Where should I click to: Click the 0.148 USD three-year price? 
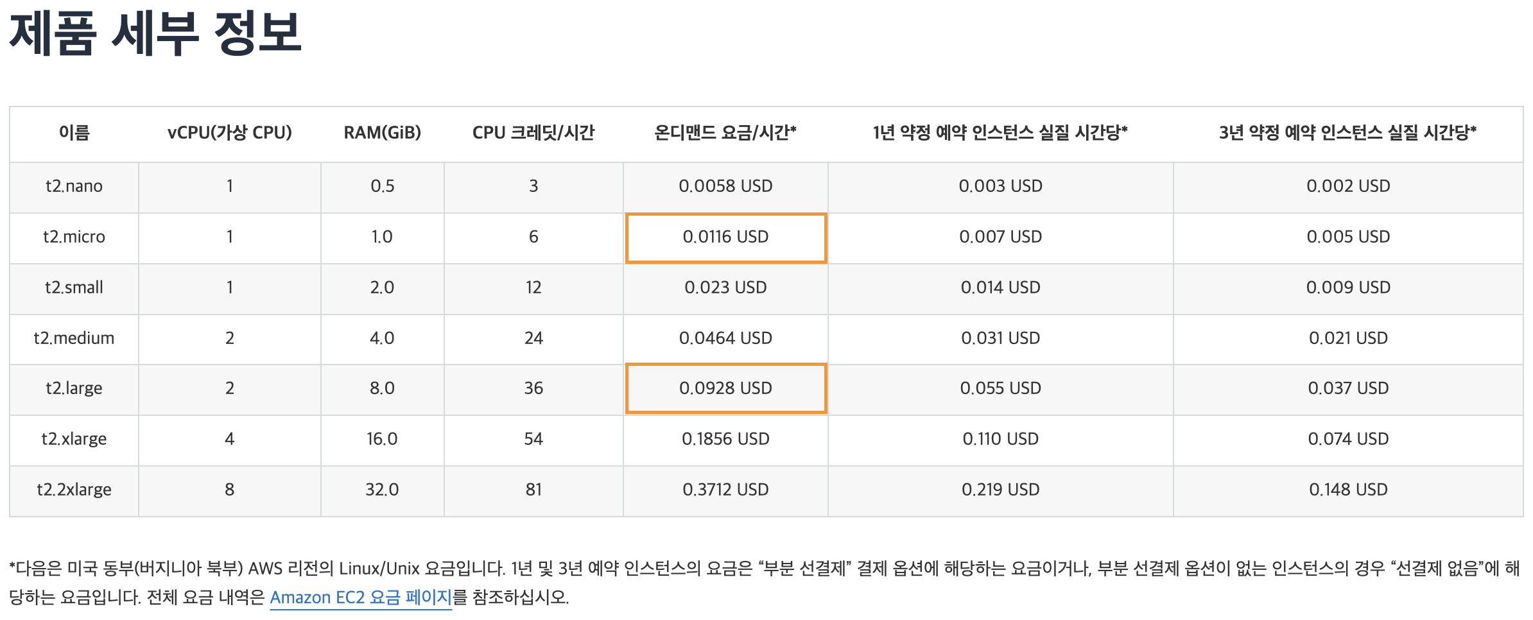[x=1348, y=490]
